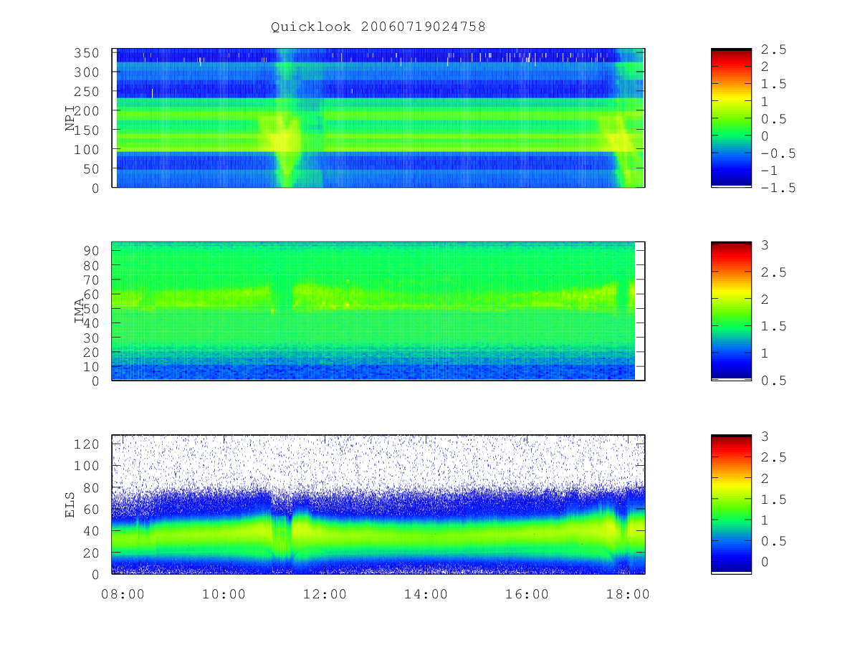Click the IMA panel color bar
860x645 pixels.
731,311
